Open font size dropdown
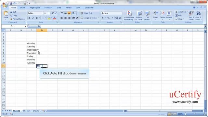Viewport: 208px width, 117px height. (49, 13)
